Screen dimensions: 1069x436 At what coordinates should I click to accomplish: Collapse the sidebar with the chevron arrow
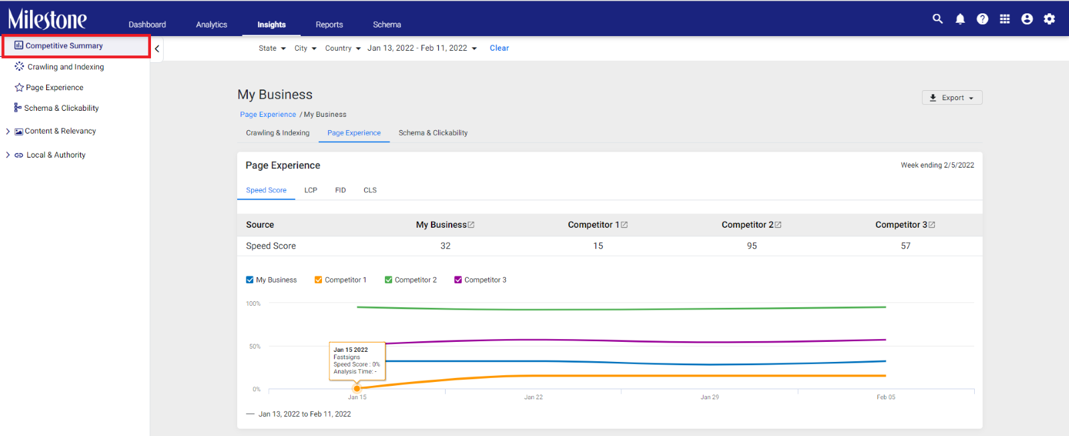tap(157, 49)
